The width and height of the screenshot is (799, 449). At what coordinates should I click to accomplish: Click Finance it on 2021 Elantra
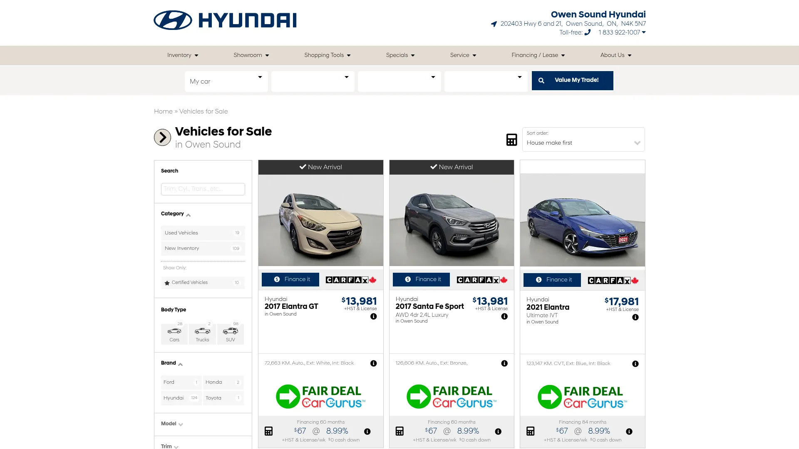pos(552,280)
